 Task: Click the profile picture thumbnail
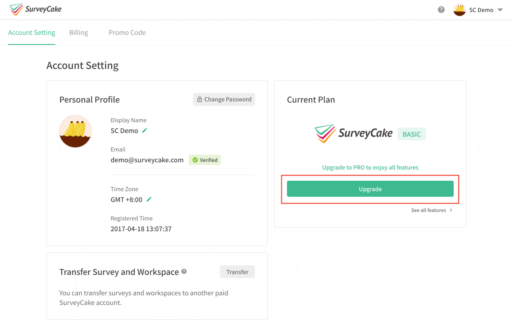pos(75,131)
